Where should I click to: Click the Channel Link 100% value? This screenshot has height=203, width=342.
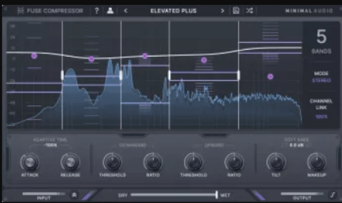point(321,117)
